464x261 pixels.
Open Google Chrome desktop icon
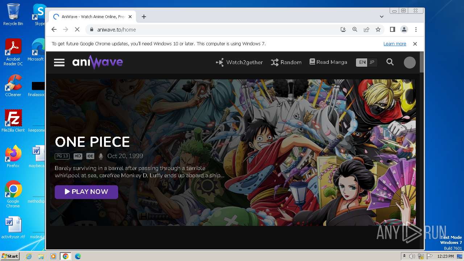[13, 194]
